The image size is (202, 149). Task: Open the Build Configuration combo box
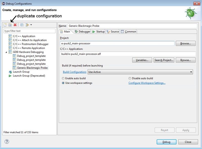[x=191, y=72]
